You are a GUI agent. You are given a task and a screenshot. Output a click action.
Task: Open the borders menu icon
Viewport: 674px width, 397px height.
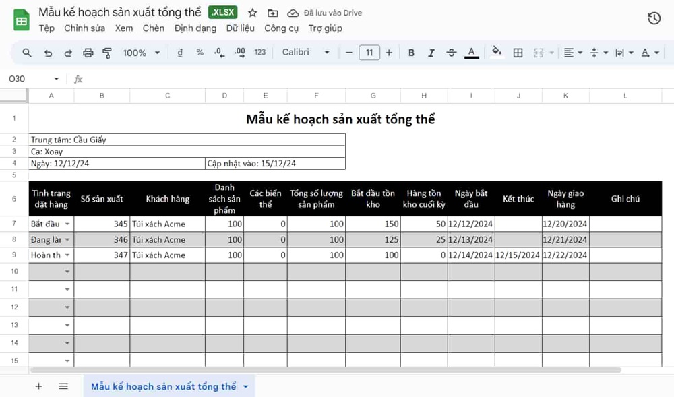tap(519, 52)
